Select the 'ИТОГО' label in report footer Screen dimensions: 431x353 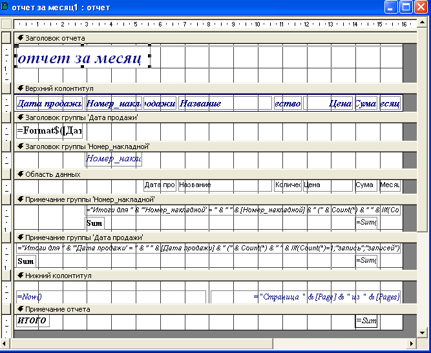tap(33, 321)
